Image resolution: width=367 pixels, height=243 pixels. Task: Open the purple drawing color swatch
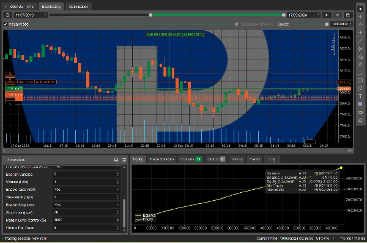tap(360, 104)
